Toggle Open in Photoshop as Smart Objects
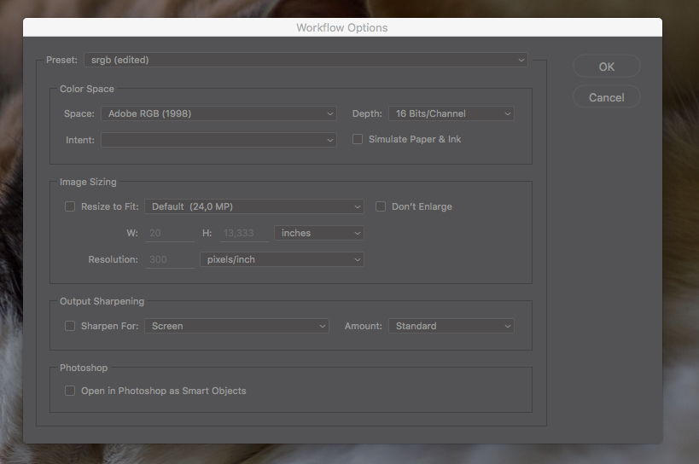The width and height of the screenshot is (699, 464). 70,391
